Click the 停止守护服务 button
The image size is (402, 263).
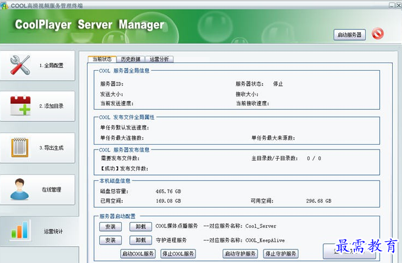coord(281,254)
